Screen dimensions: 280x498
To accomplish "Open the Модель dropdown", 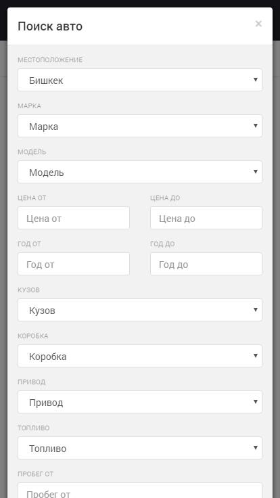I will (x=140, y=172).
